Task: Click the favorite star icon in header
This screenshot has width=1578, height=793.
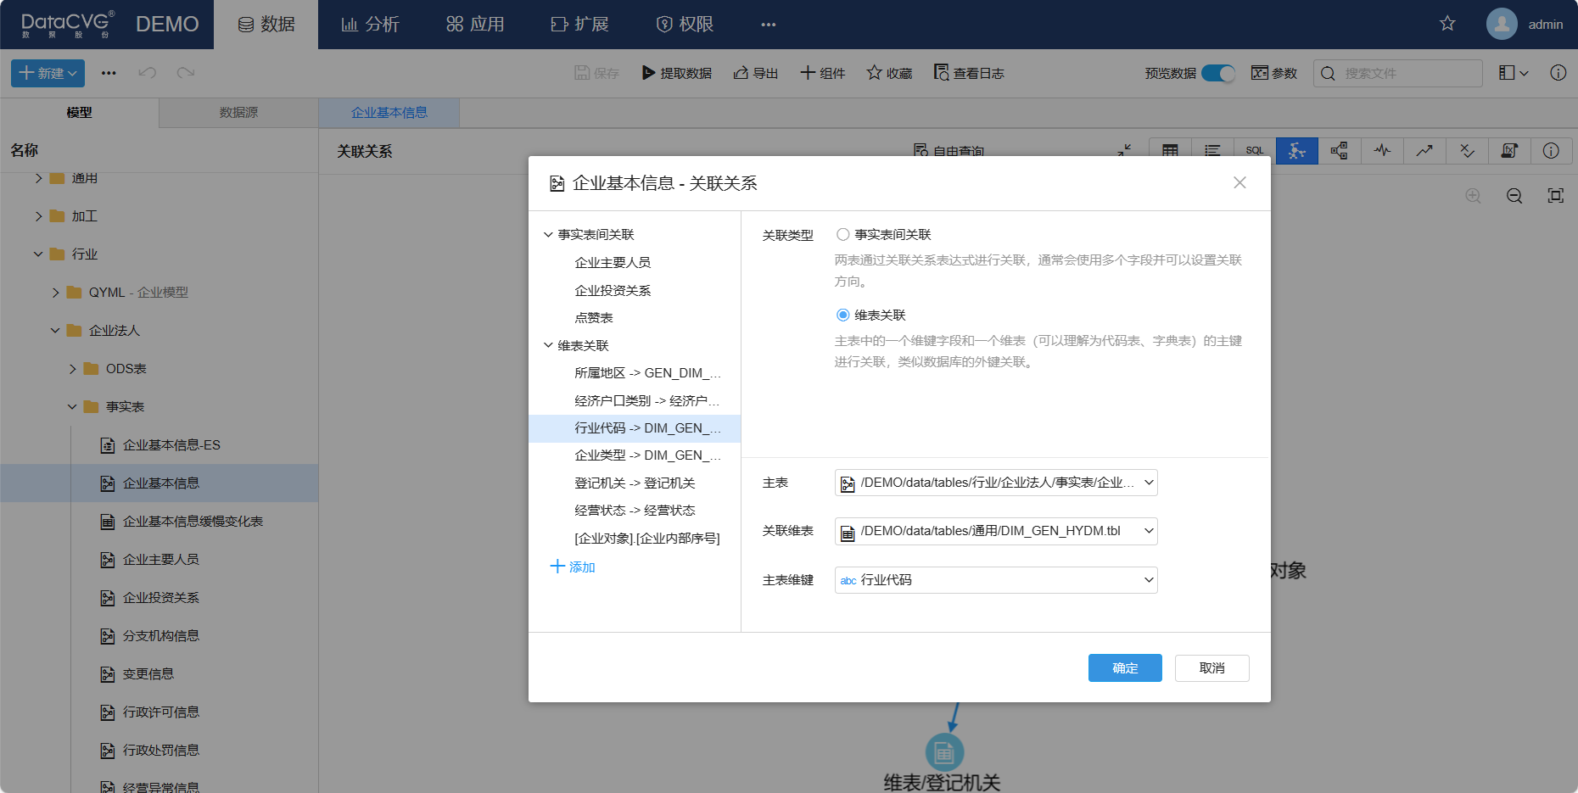Action: [1447, 24]
